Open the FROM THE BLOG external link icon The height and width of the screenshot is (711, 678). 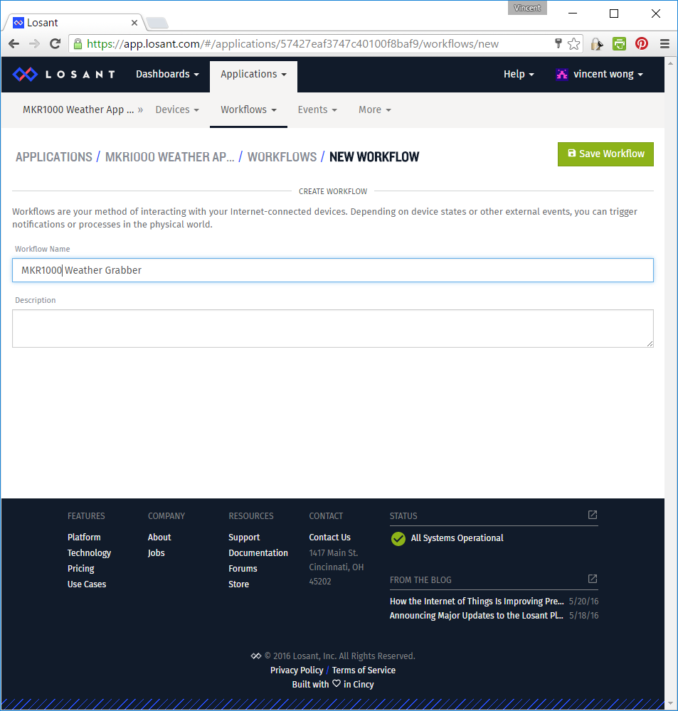pos(592,579)
